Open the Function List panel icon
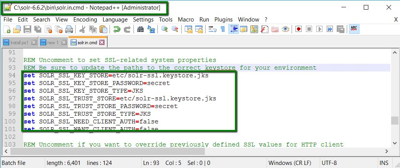Image resolution: width=400 pixels, height=168 pixels. click(x=265, y=29)
